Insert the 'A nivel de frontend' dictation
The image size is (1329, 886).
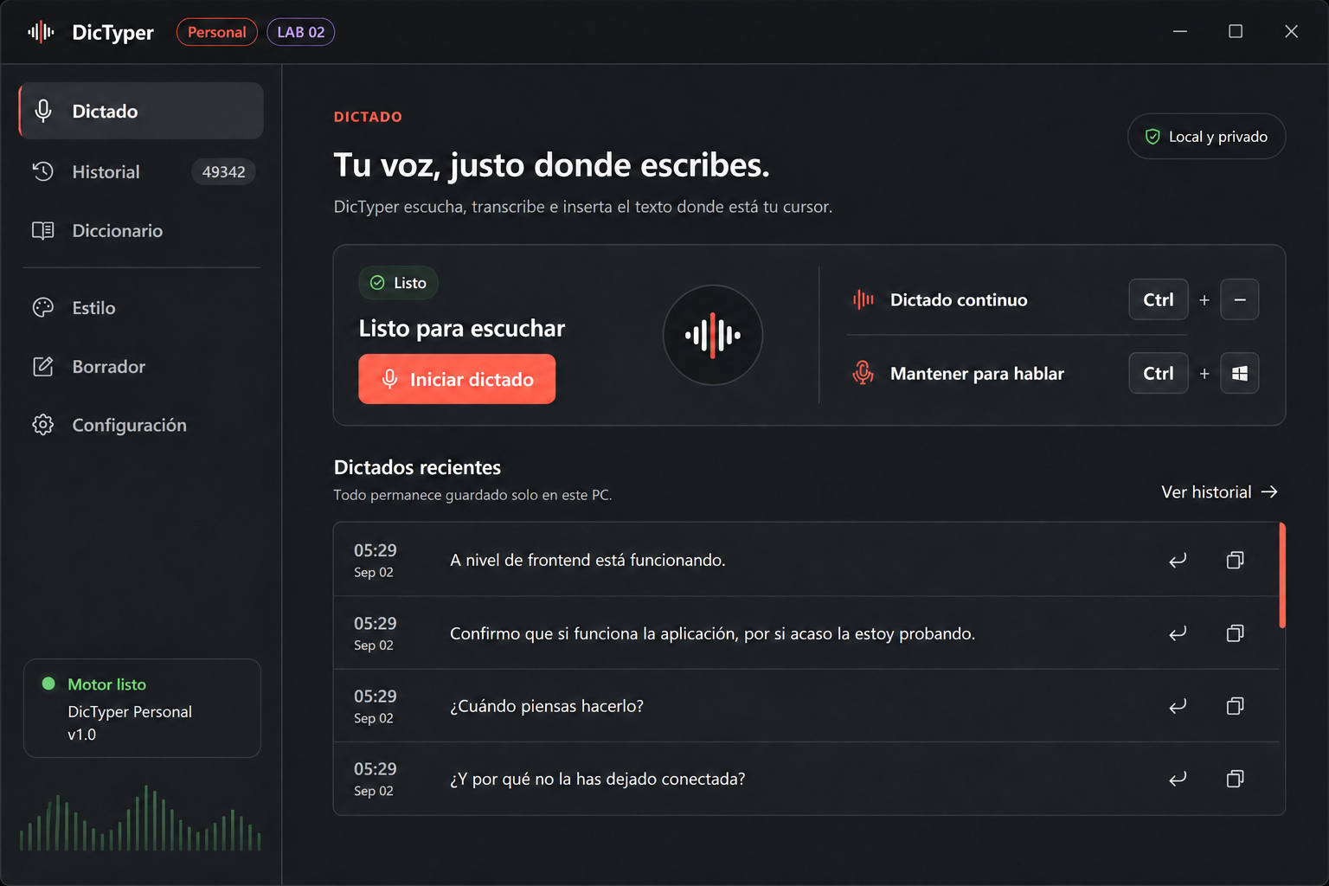(1178, 560)
